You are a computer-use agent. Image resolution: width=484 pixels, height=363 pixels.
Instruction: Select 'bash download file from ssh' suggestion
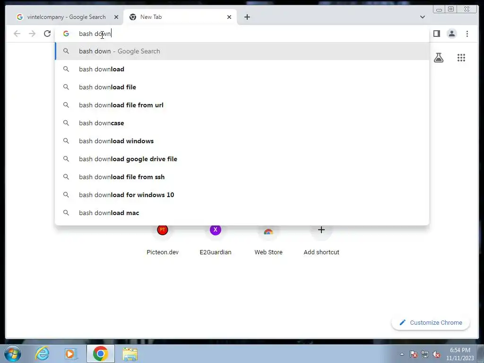pyautogui.click(x=242, y=177)
